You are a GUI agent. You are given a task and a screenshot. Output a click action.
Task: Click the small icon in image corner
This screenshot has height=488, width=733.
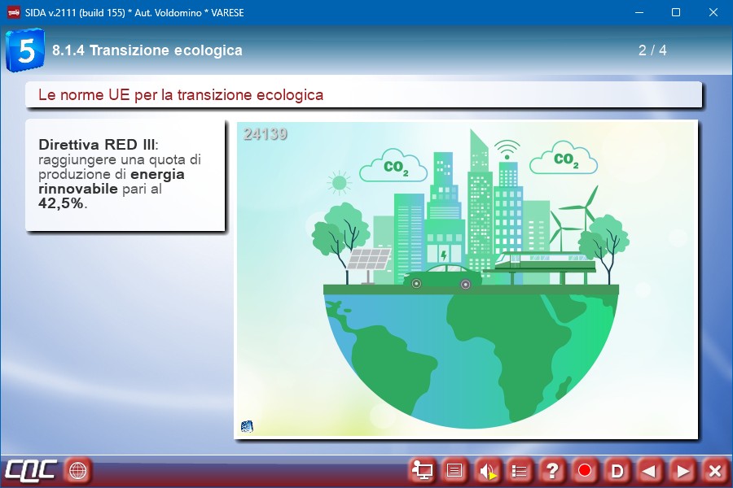[247, 426]
